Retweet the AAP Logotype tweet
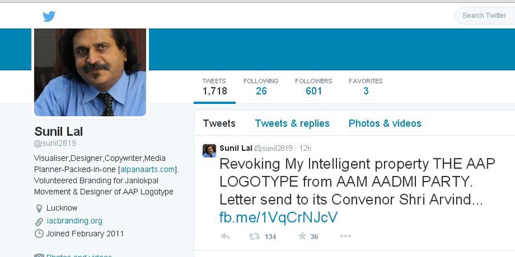 (x=252, y=236)
